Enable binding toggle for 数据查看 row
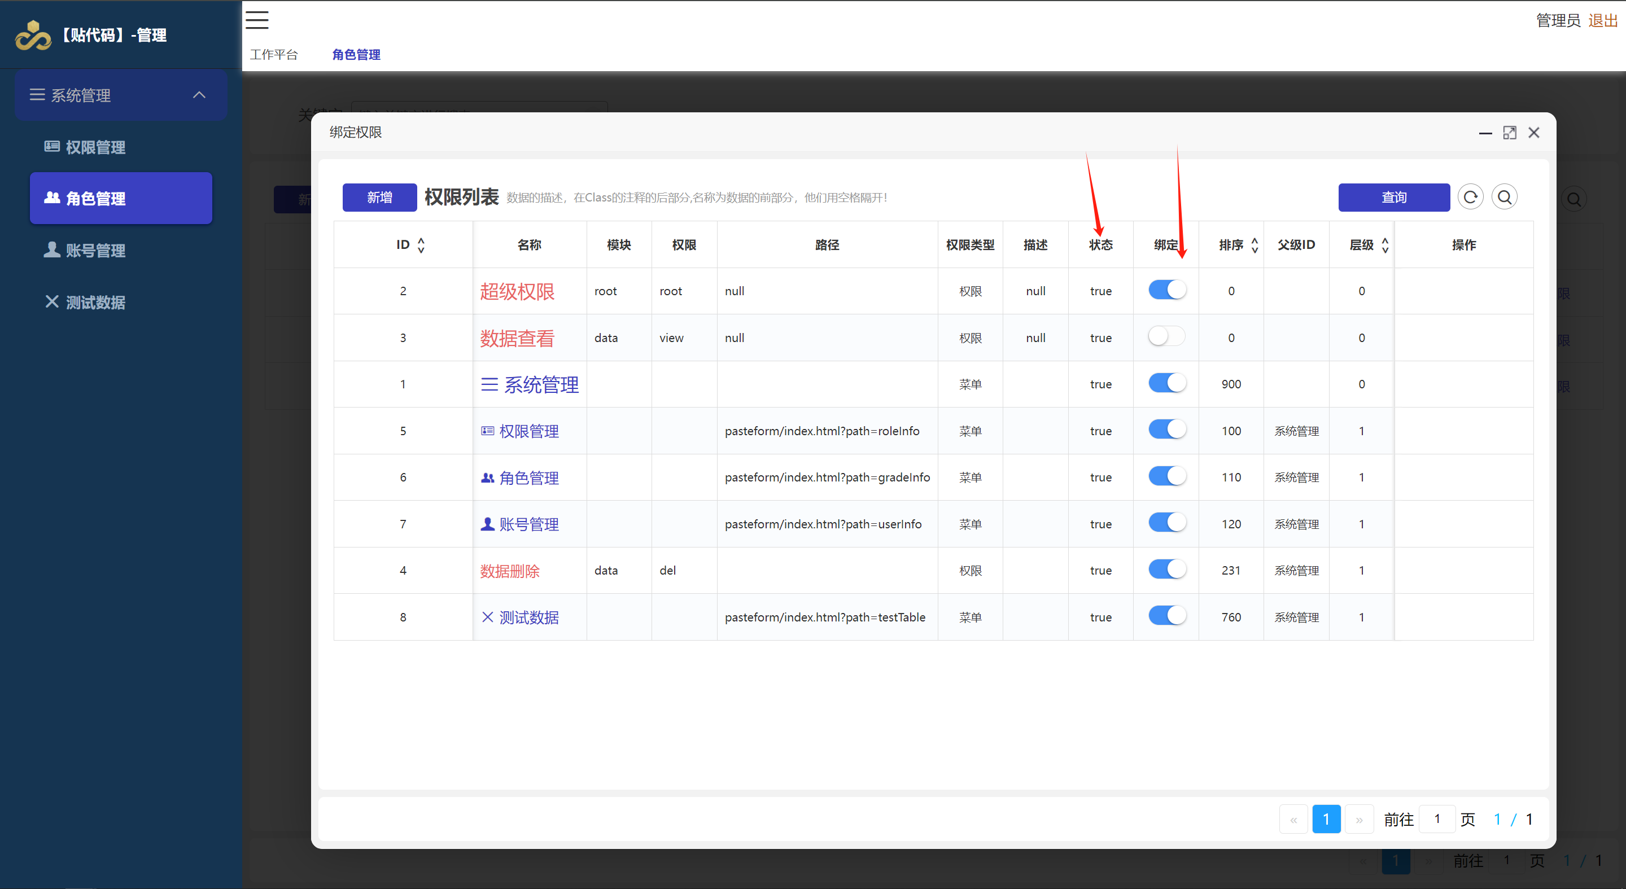The width and height of the screenshot is (1626, 889). (1166, 337)
